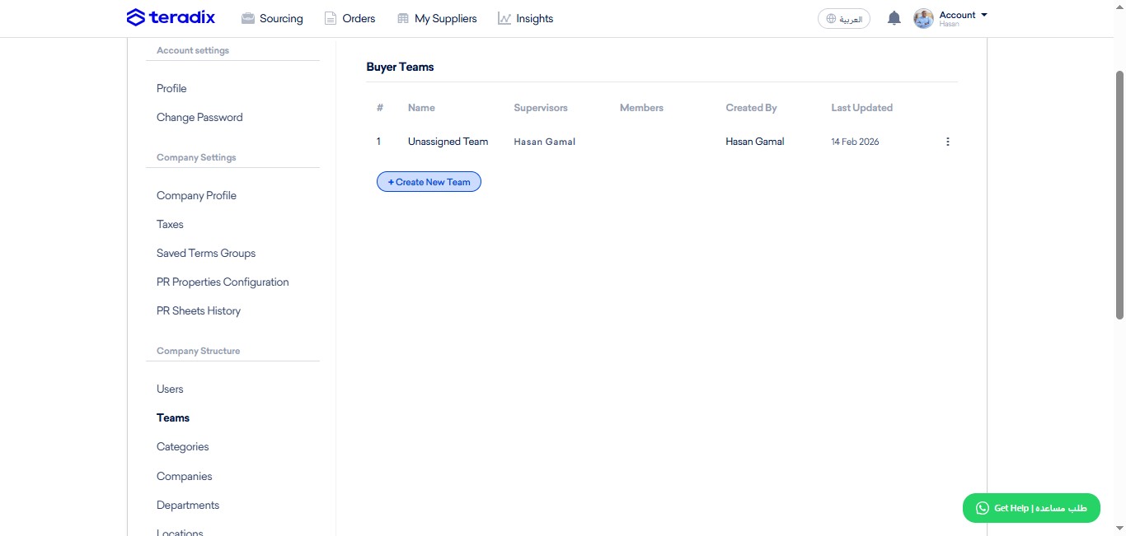The width and height of the screenshot is (1126, 536).
Task: Open PR Sheets History
Action: (199, 310)
